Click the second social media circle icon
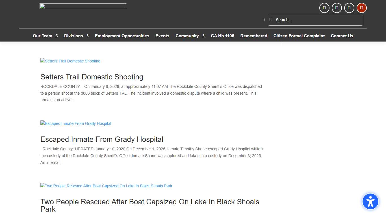Image resolution: width=386 pixels, height=217 pixels. pos(337,8)
